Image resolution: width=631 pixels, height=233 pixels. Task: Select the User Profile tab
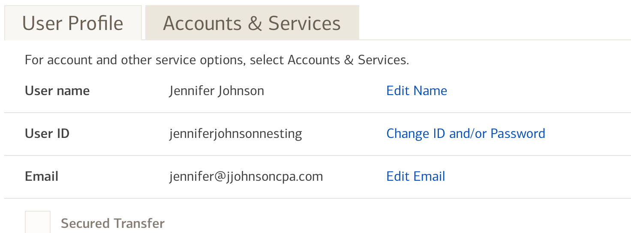click(x=73, y=23)
